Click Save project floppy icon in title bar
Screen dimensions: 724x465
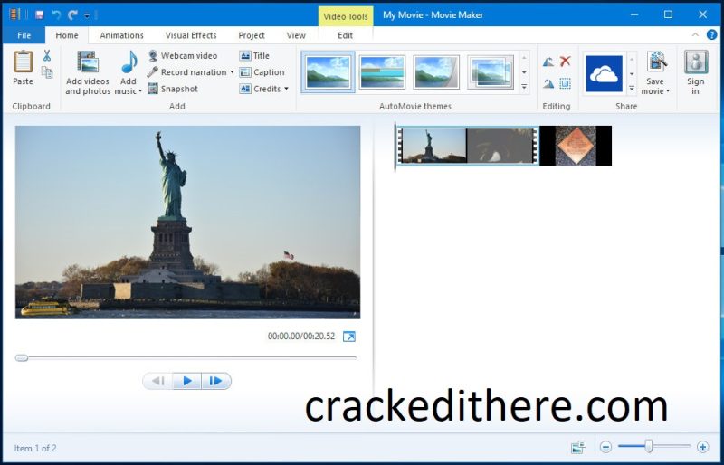[39, 14]
